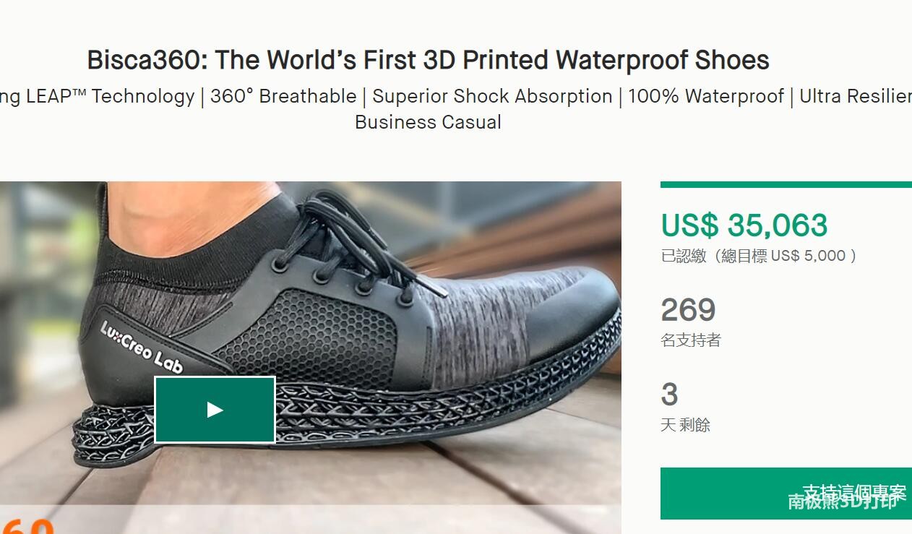
Task: Click the 南极熊3D打印 watermark
Action: click(x=842, y=502)
